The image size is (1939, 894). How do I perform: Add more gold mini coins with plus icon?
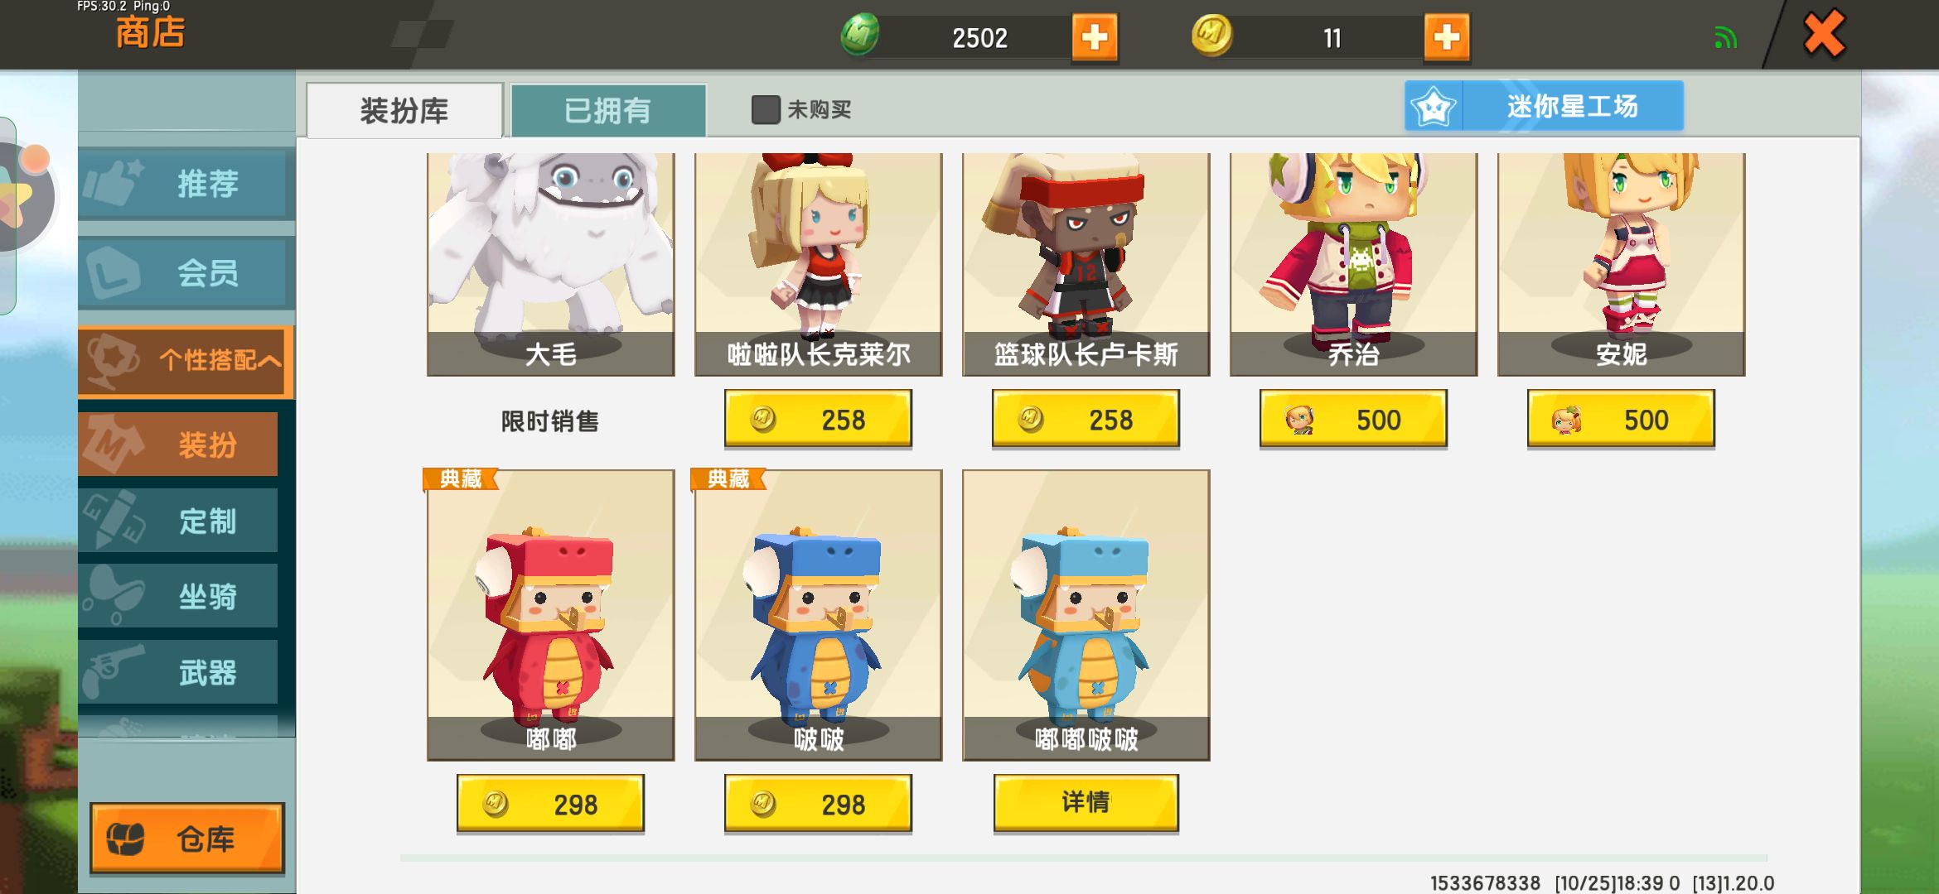point(1447,37)
